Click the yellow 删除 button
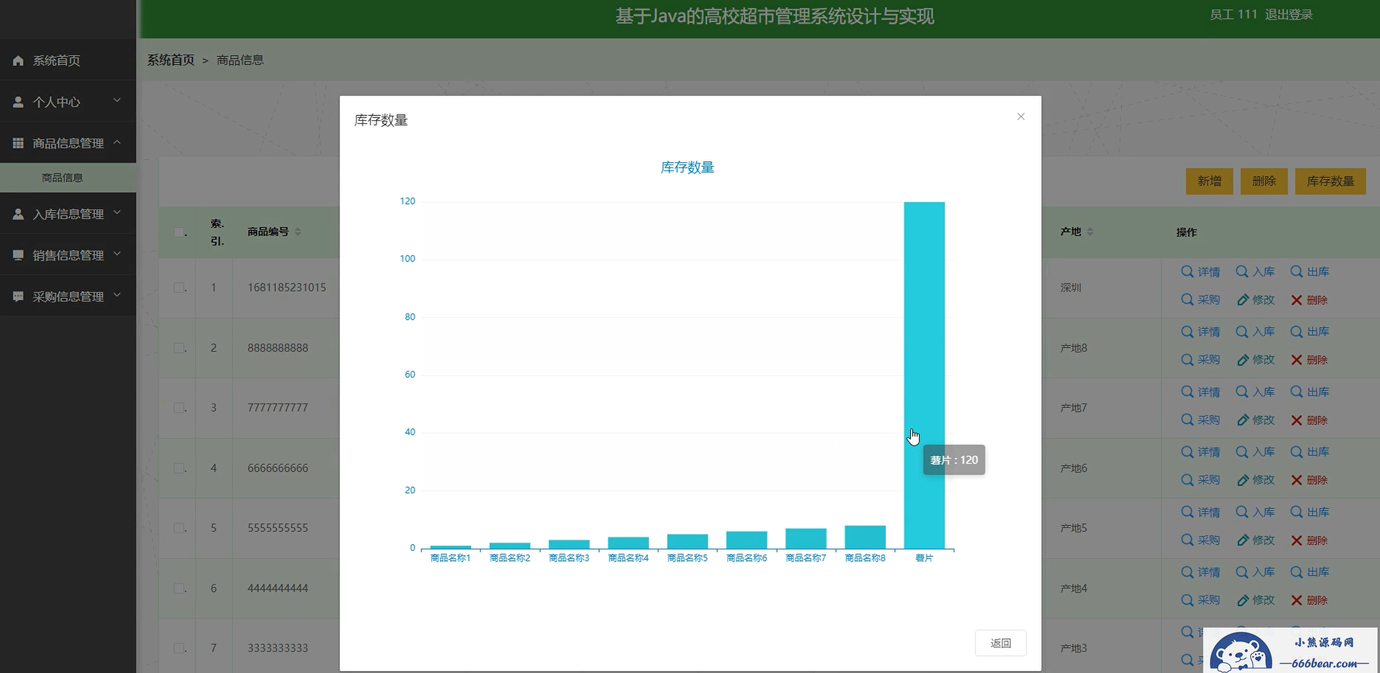 tap(1264, 181)
